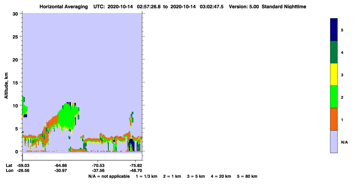Click latitude value -75.82
This screenshot has height=184, width=359.
[x=135, y=166]
